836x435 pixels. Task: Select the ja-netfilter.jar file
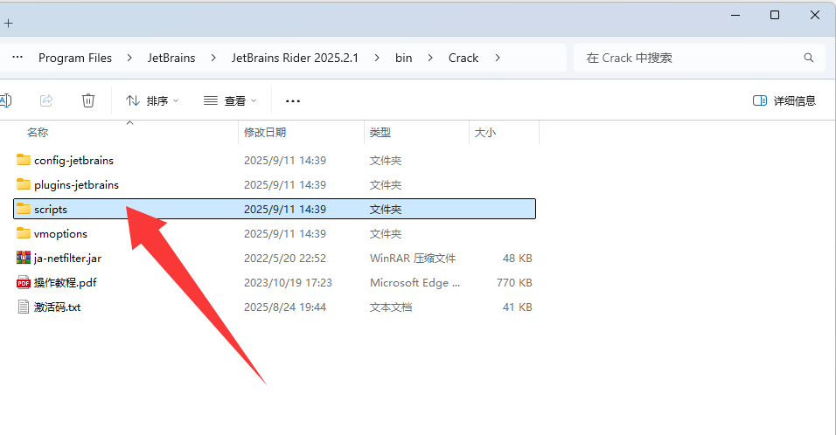click(275, 259)
